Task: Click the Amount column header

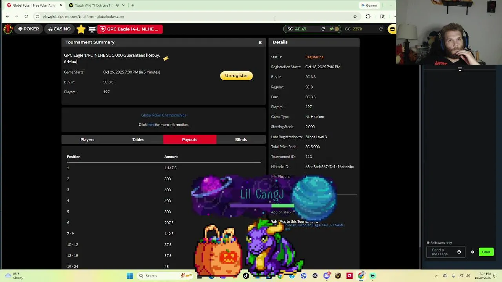Action: tap(171, 157)
